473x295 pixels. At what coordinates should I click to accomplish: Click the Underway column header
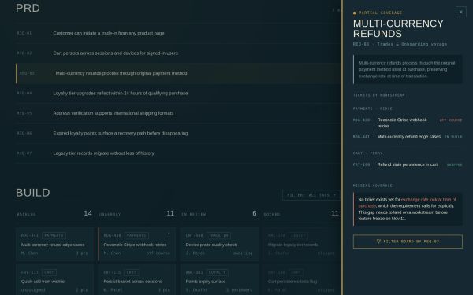110,215
